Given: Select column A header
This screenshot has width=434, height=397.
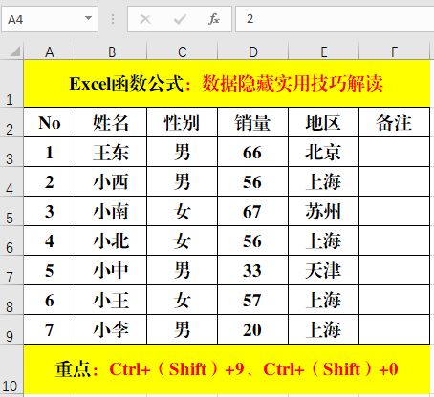Looking at the screenshot, I should pyautogui.click(x=50, y=52).
